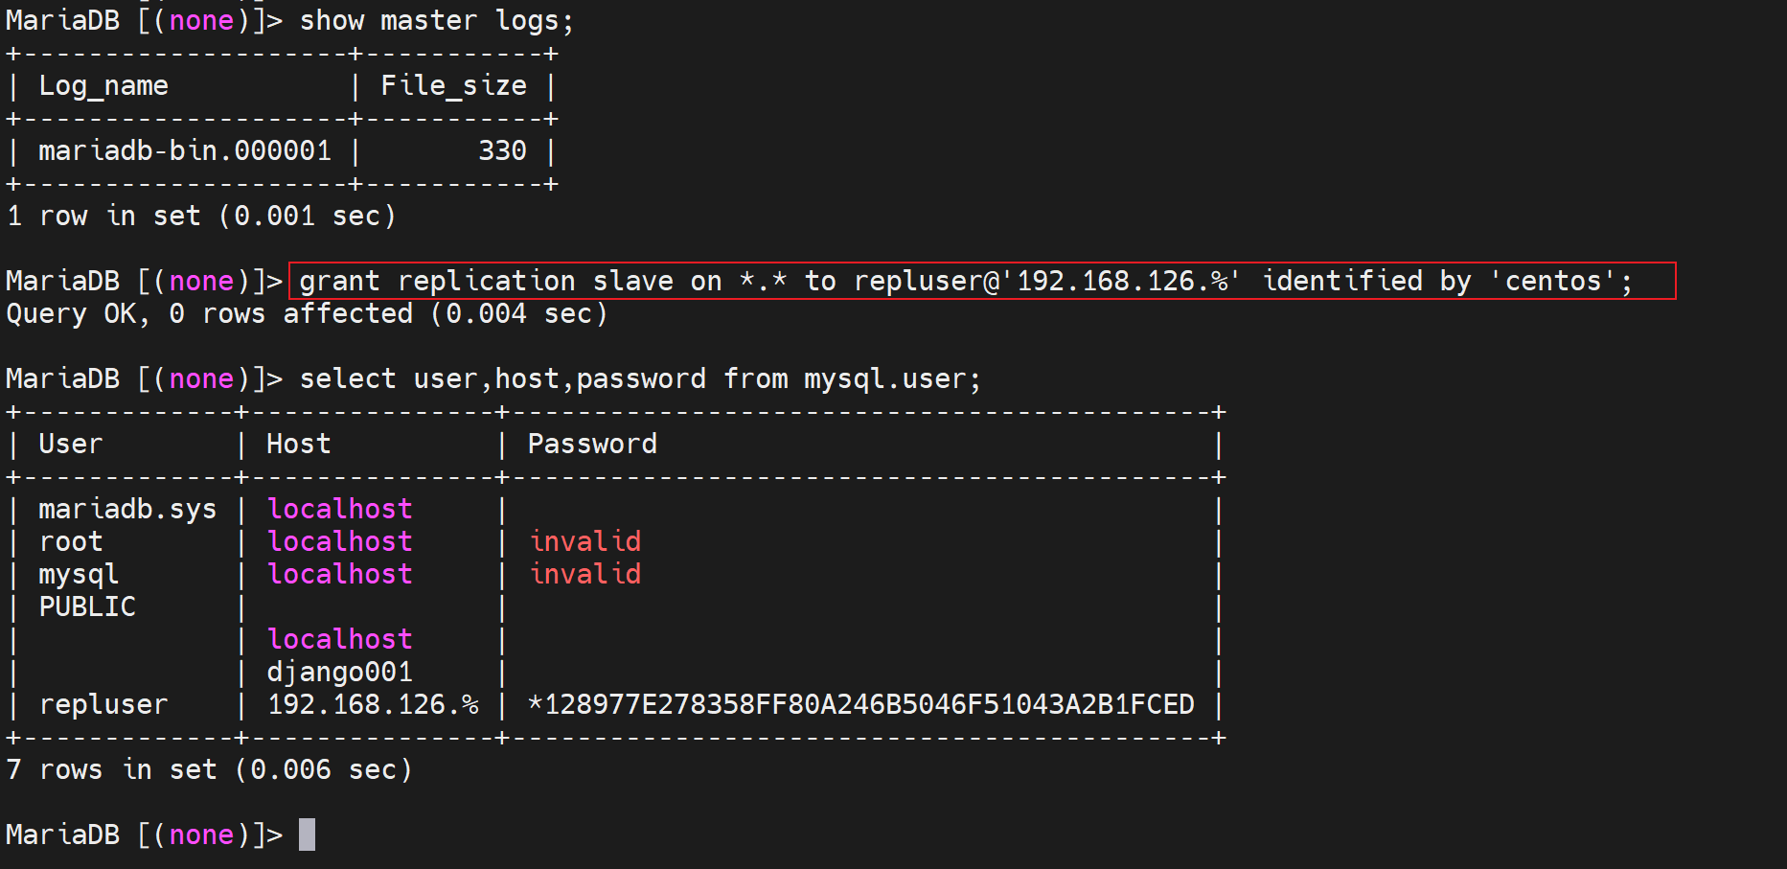Click the terminal cursor at the last prompt
This screenshot has width=1787, height=869.
point(307,835)
